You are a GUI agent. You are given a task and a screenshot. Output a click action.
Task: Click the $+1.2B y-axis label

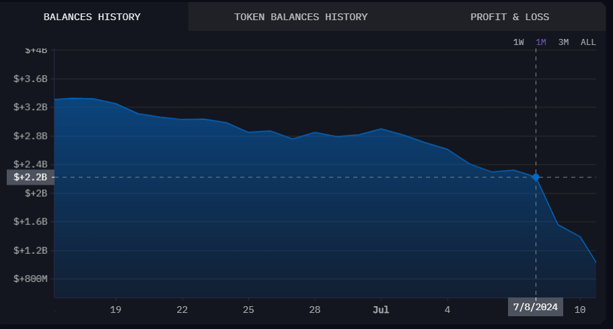click(x=30, y=250)
